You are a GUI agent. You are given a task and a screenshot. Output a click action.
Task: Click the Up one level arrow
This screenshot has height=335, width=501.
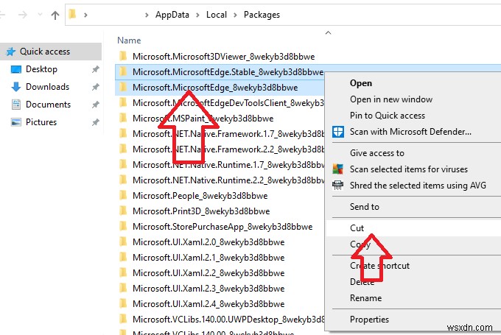(55, 15)
